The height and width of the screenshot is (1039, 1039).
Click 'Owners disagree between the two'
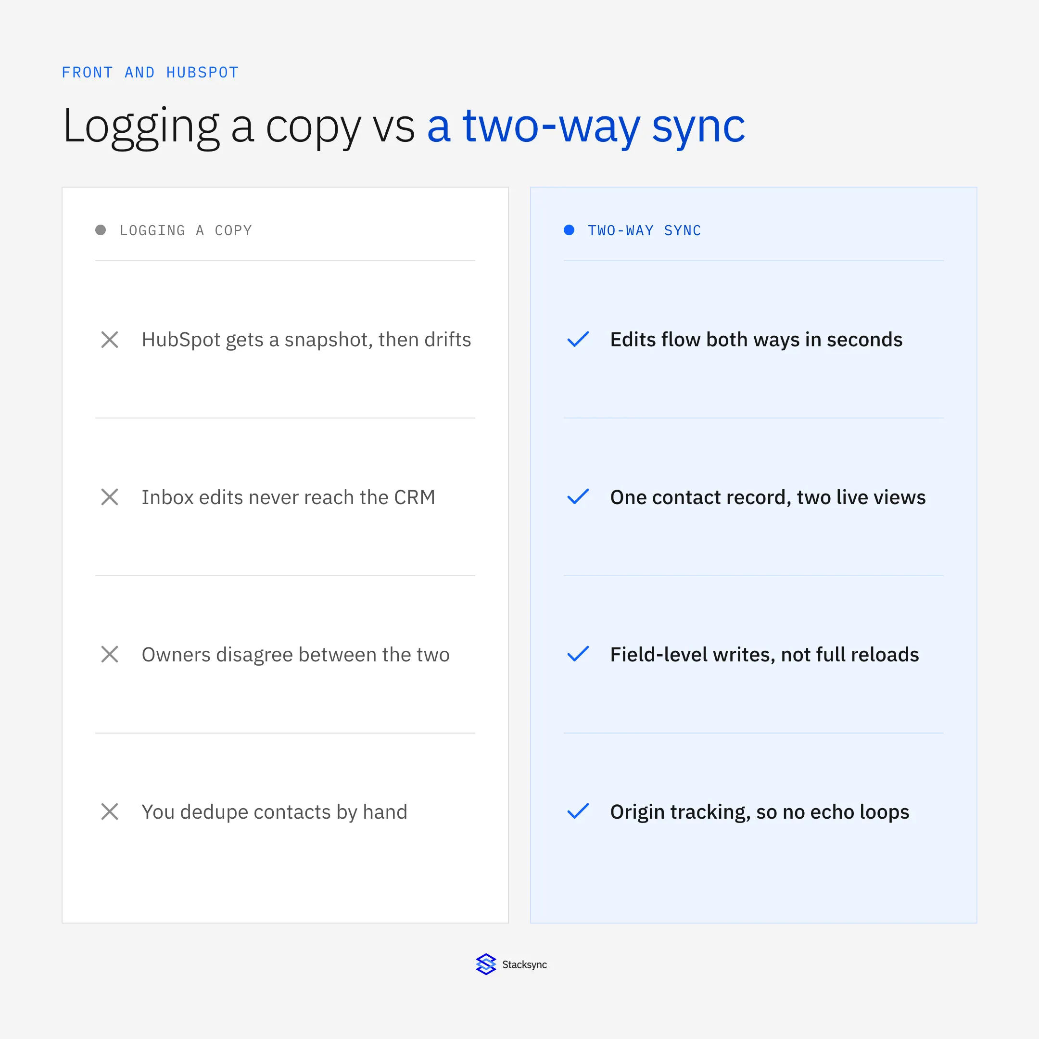tap(296, 655)
